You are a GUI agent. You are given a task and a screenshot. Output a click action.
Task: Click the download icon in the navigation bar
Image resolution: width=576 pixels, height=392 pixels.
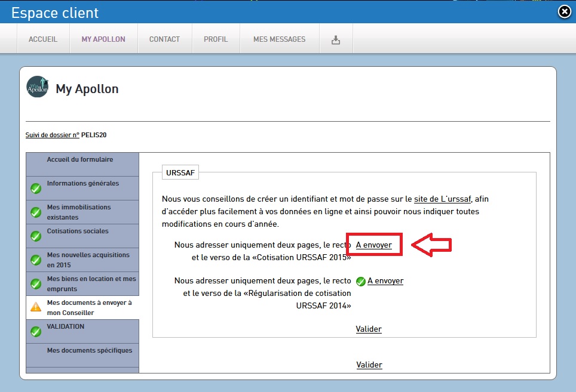click(x=336, y=39)
